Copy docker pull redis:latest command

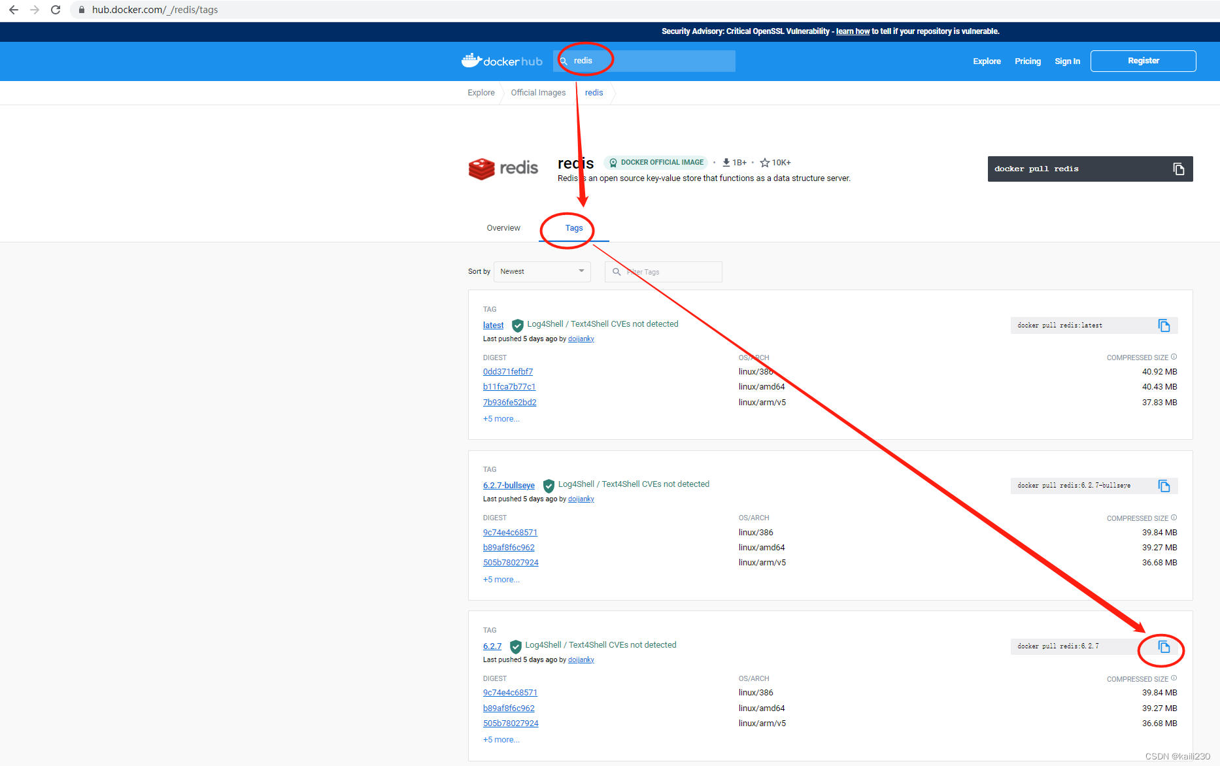[1164, 325]
